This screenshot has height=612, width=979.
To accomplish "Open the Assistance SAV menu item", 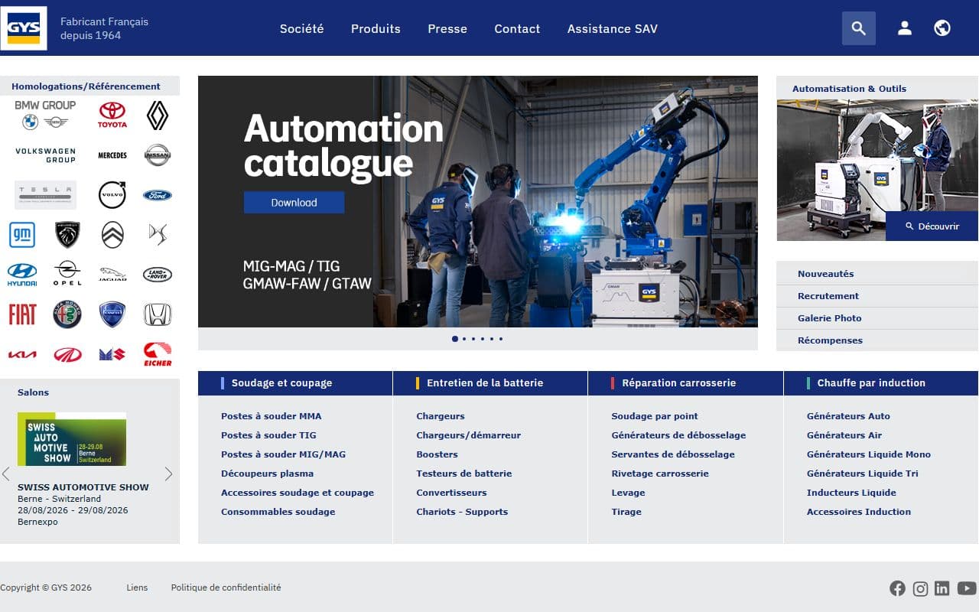I will [612, 28].
